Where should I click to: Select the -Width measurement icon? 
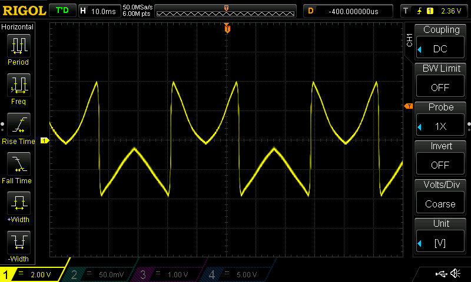[x=18, y=245]
